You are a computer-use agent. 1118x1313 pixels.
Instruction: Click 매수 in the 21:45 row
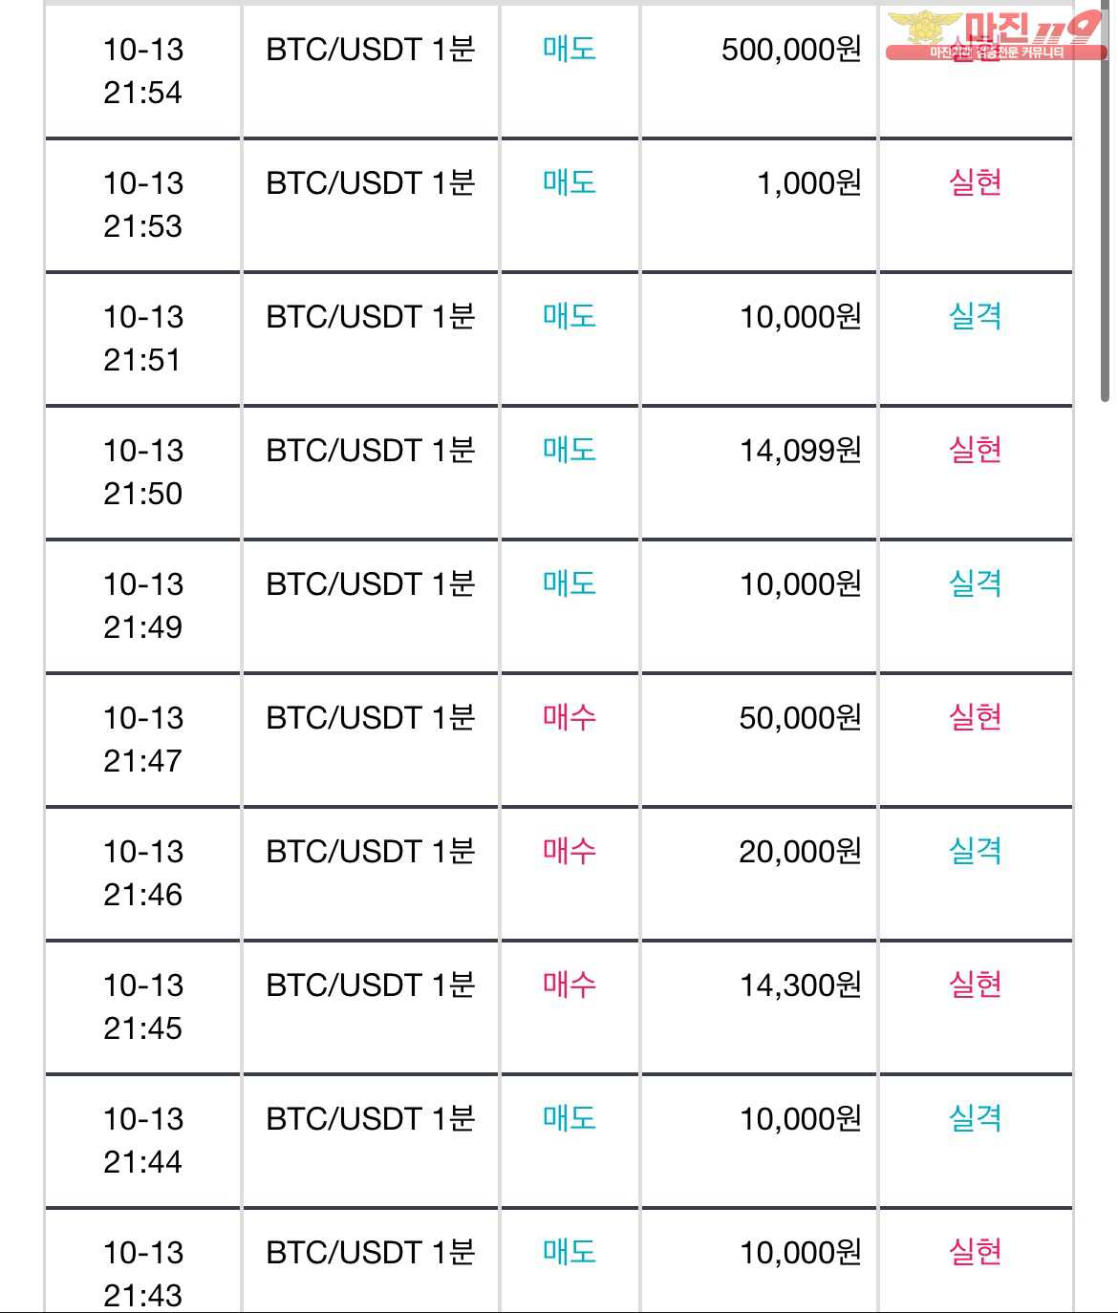pos(570,985)
